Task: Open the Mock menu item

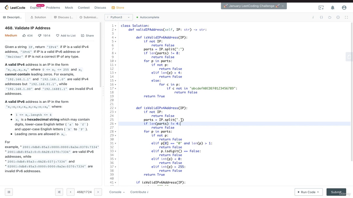Action: click(x=69, y=8)
